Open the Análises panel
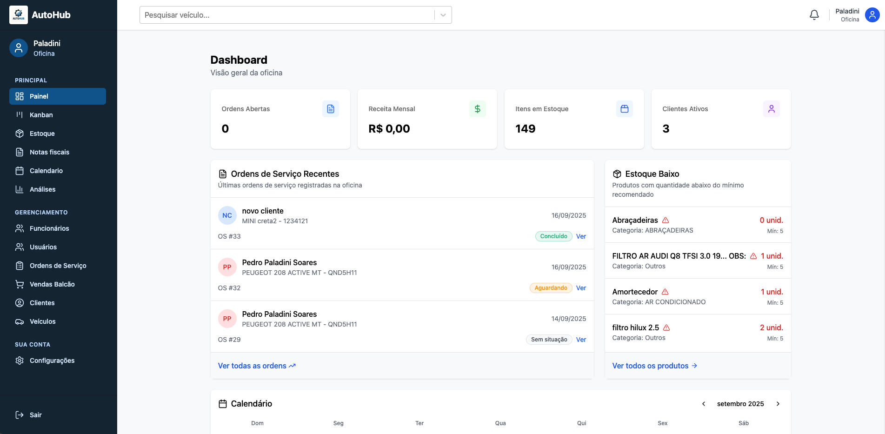885x434 pixels. (42, 189)
